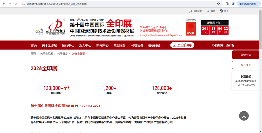Click the 观众注册 side button
The width and height of the screenshot is (262, 133).
point(245,65)
